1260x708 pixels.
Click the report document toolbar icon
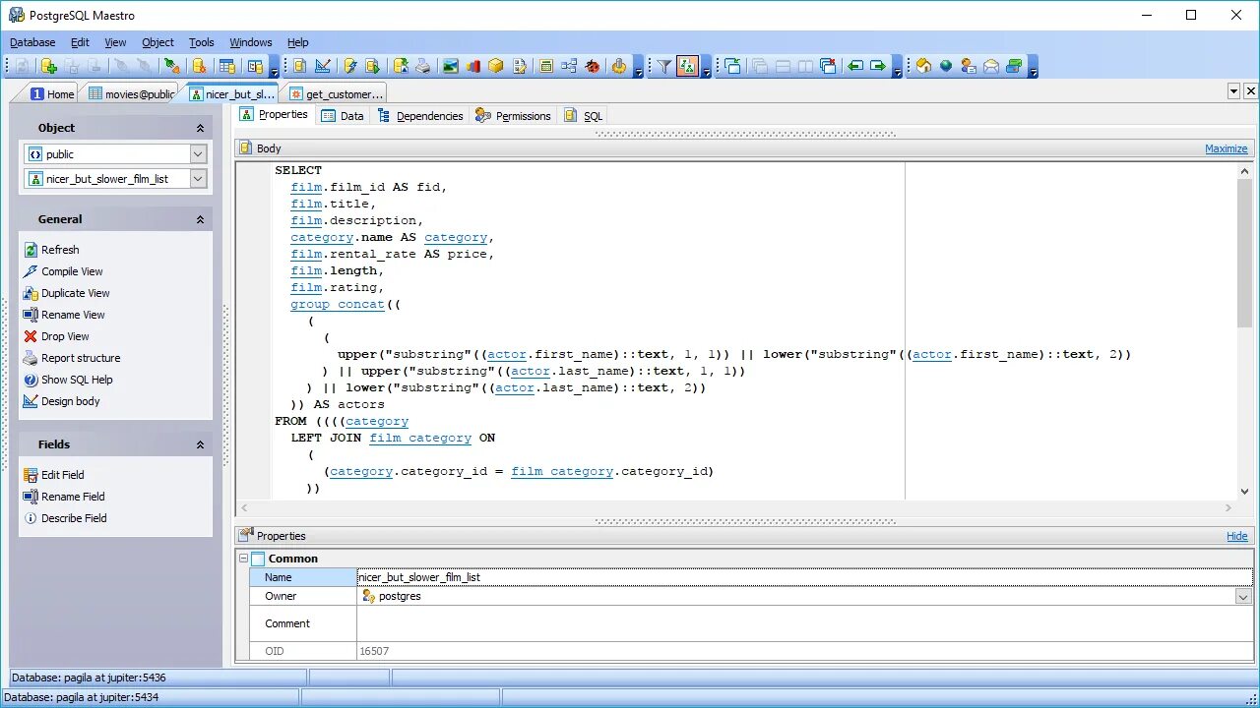[x=520, y=66]
